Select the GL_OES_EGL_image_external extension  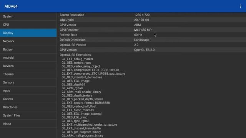click(x=81, y=114)
